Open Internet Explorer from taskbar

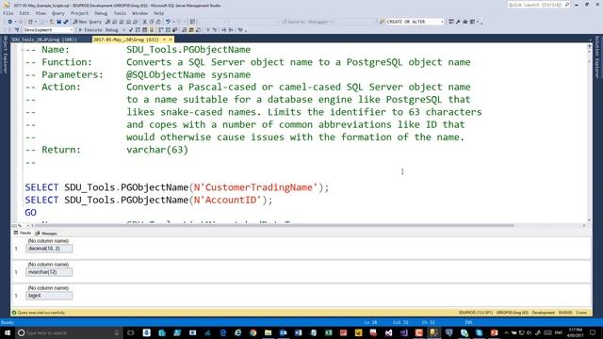(x=237, y=332)
